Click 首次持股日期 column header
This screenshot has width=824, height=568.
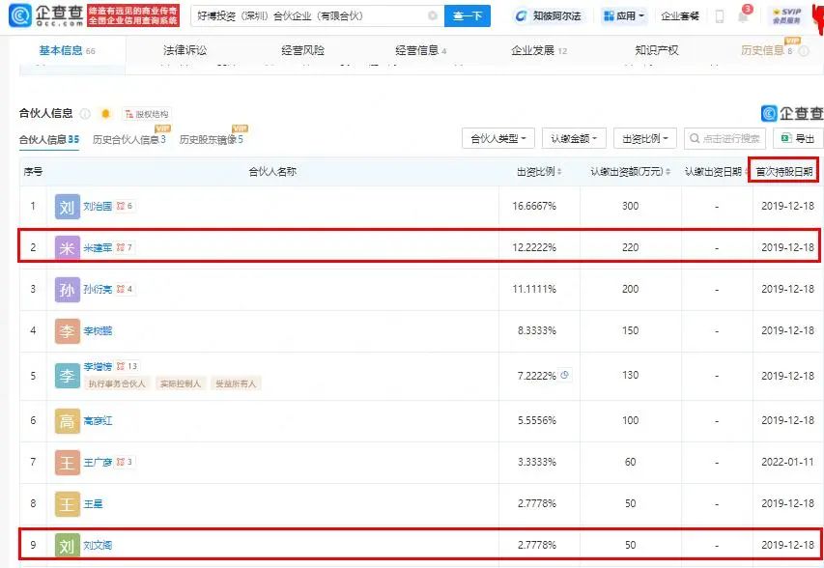[x=784, y=171]
